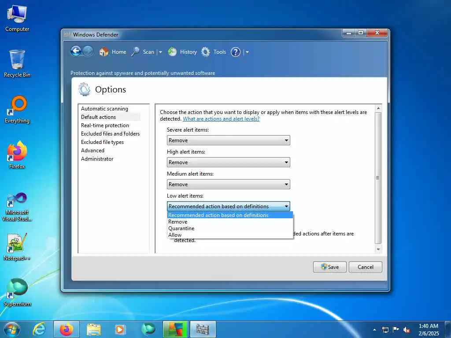Screen dimensions: 451x338
Task: Select the Firefox desktop shortcut
Action: pyautogui.click(x=17, y=155)
